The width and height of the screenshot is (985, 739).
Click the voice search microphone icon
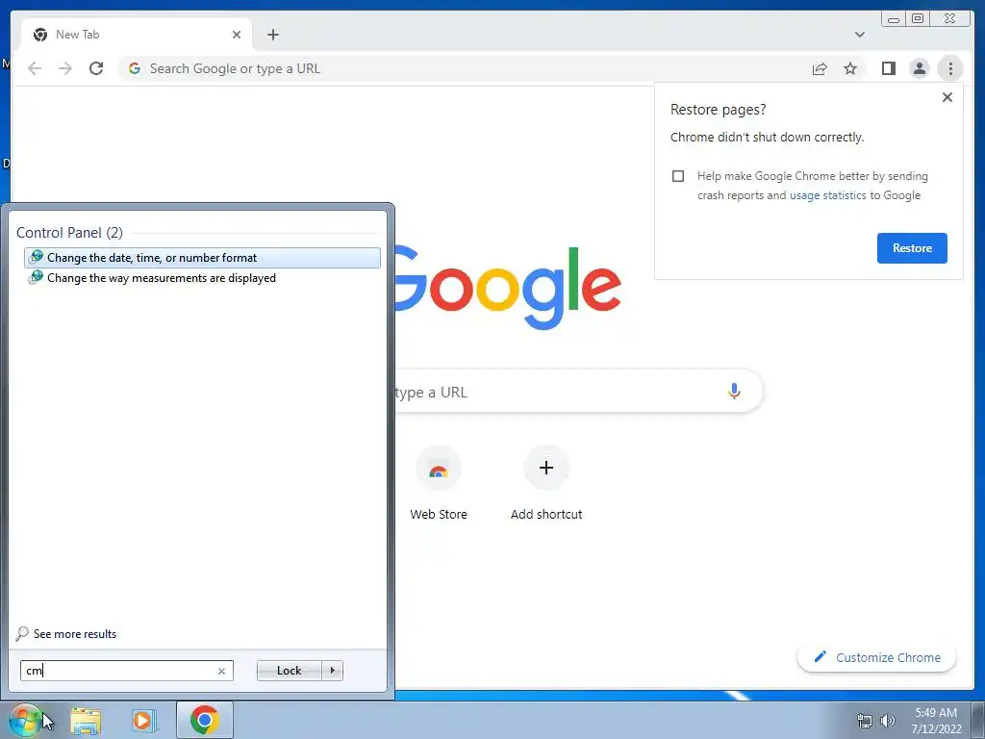tap(733, 391)
